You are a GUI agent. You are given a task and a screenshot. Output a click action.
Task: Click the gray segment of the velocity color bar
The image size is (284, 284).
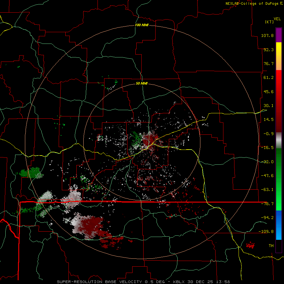[x=279, y=140]
